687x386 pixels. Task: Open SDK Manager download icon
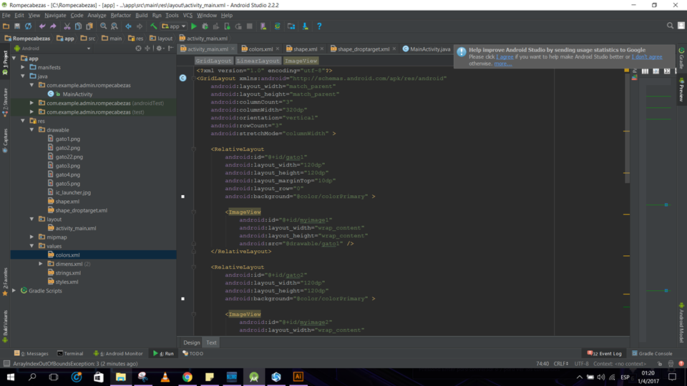point(306,26)
